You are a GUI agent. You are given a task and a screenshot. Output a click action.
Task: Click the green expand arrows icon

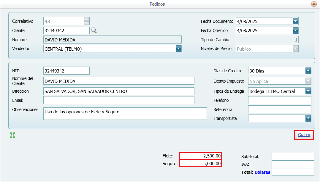12,135
